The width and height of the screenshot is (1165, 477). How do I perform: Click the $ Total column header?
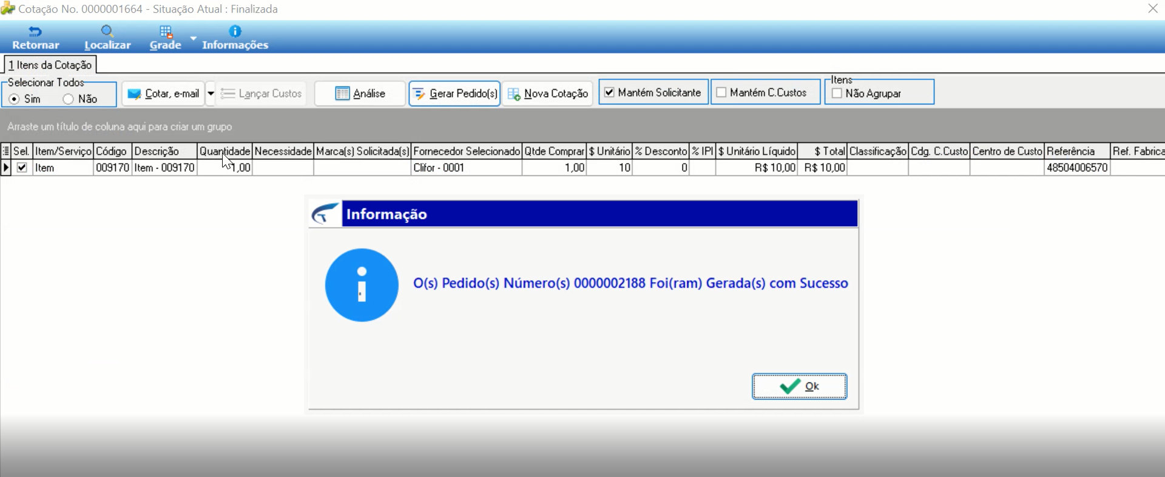pyautogui.click(x=822, y=151)
